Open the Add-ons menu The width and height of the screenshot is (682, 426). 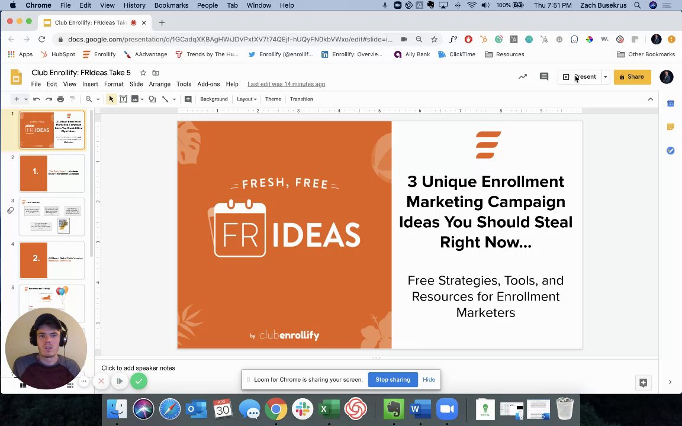pos(208,84)
